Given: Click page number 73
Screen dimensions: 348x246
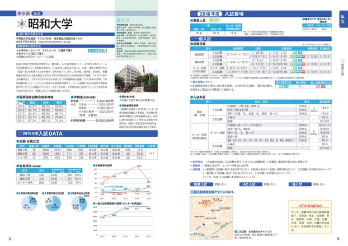Looking at the screenshot, I should pyautogui.click(x=338, y=239).
